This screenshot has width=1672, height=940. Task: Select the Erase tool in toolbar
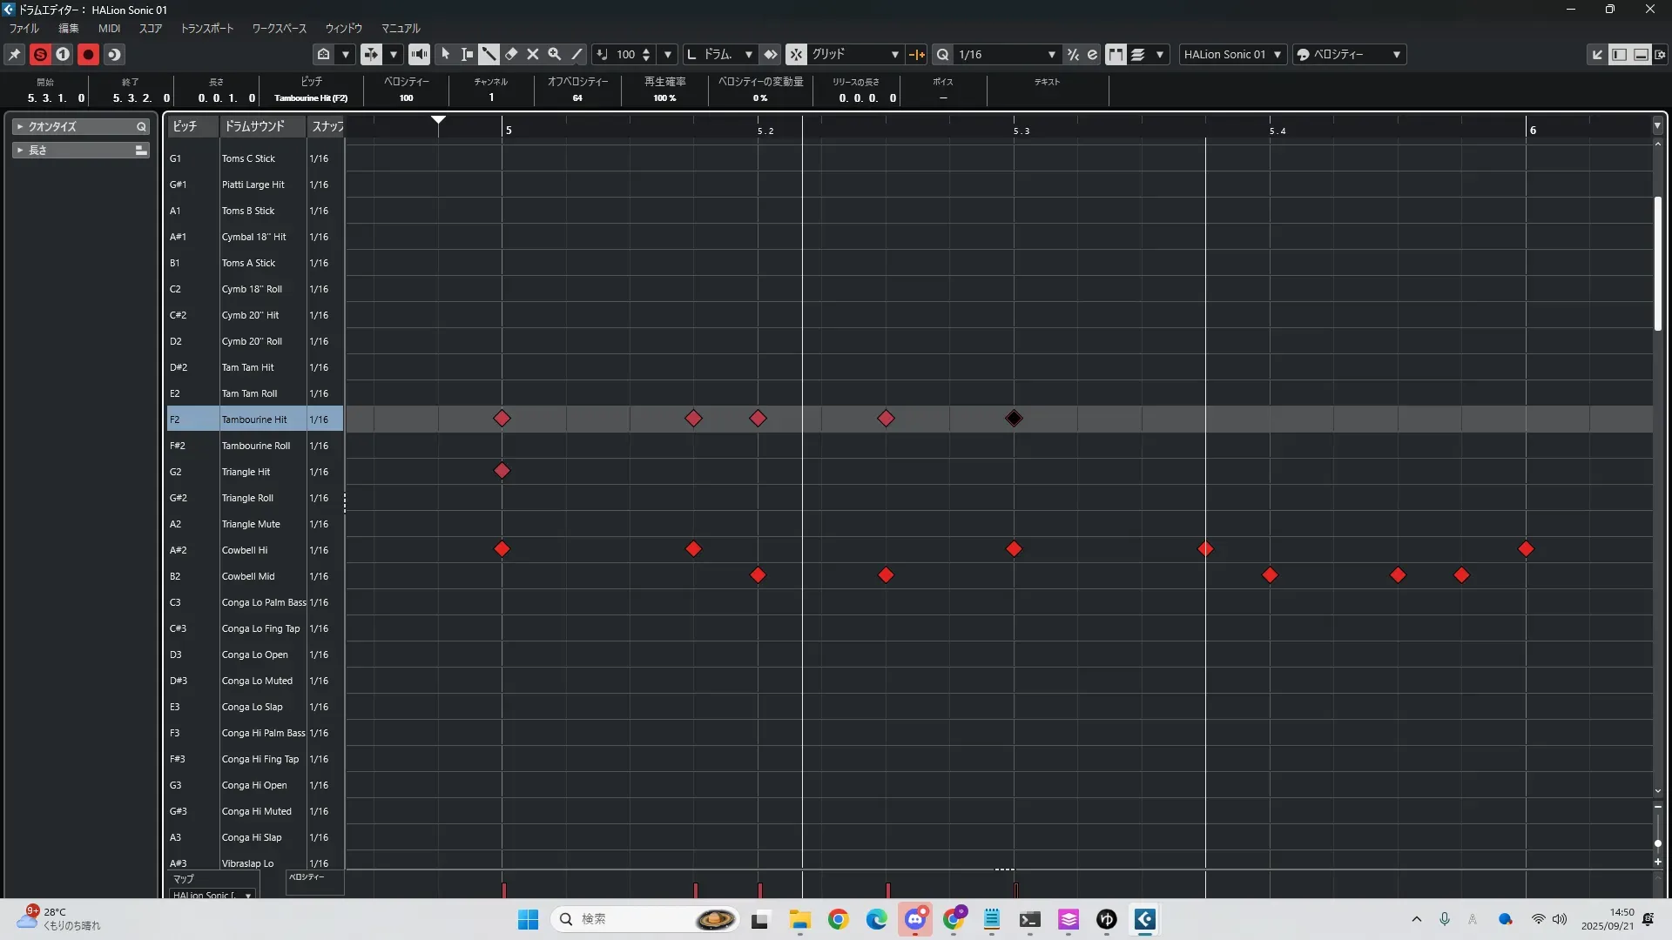coord(511,54)
